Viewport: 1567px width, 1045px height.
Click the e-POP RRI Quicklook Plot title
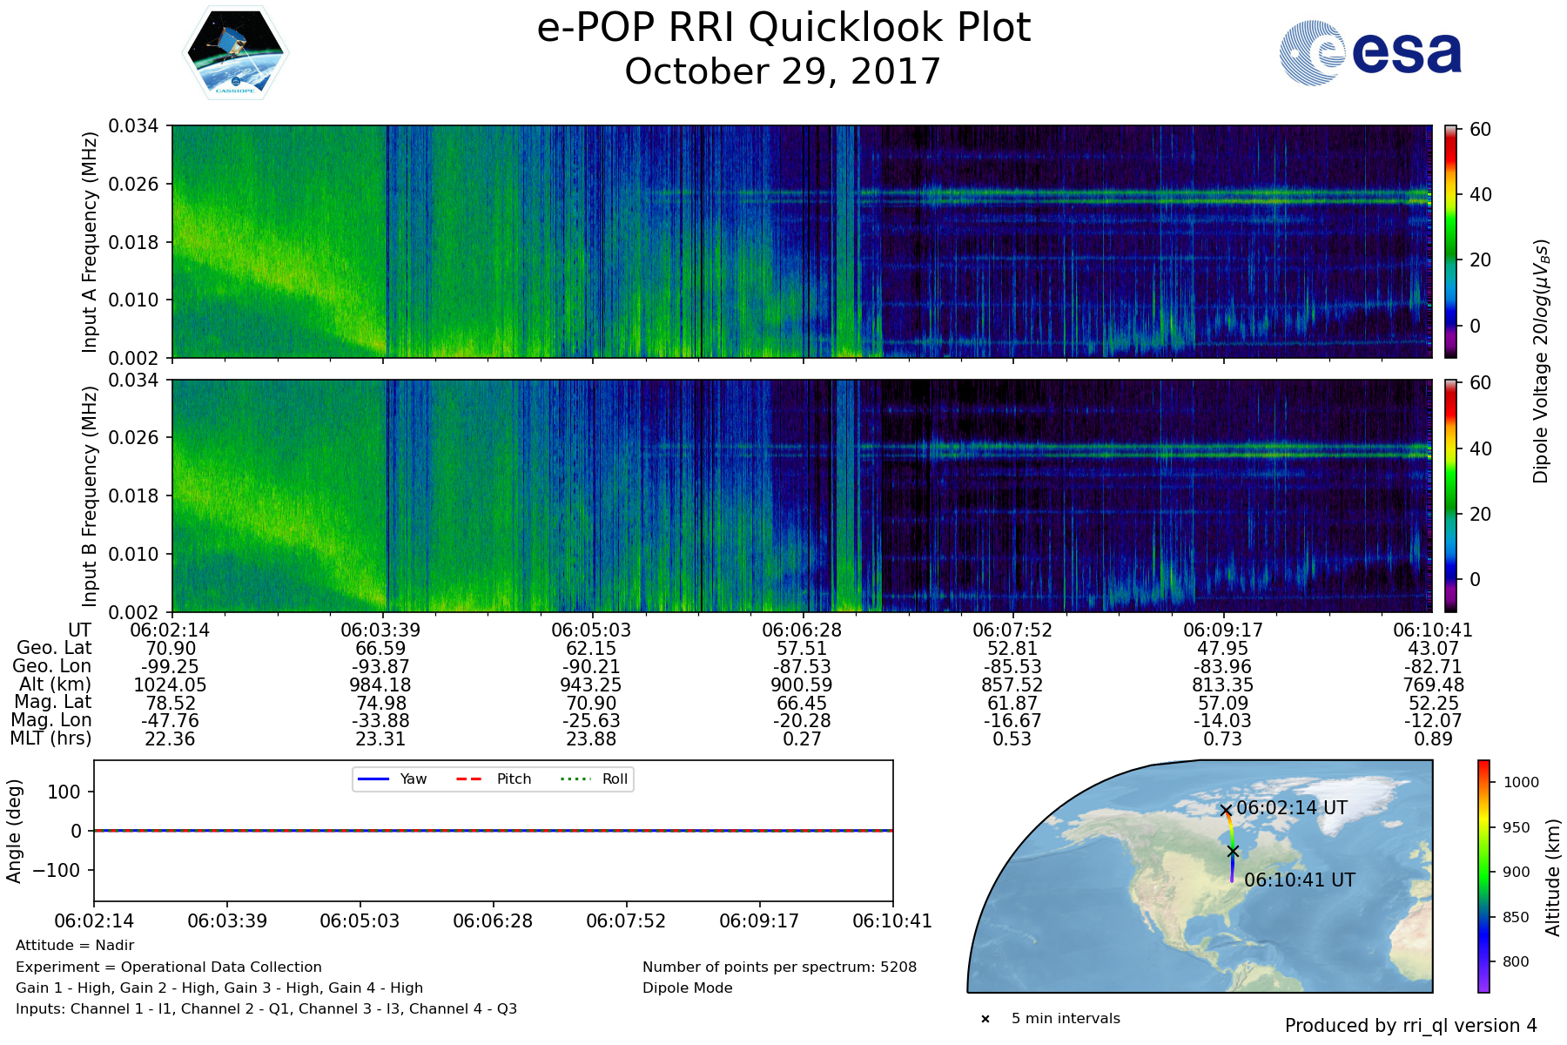tap(783, 28)
